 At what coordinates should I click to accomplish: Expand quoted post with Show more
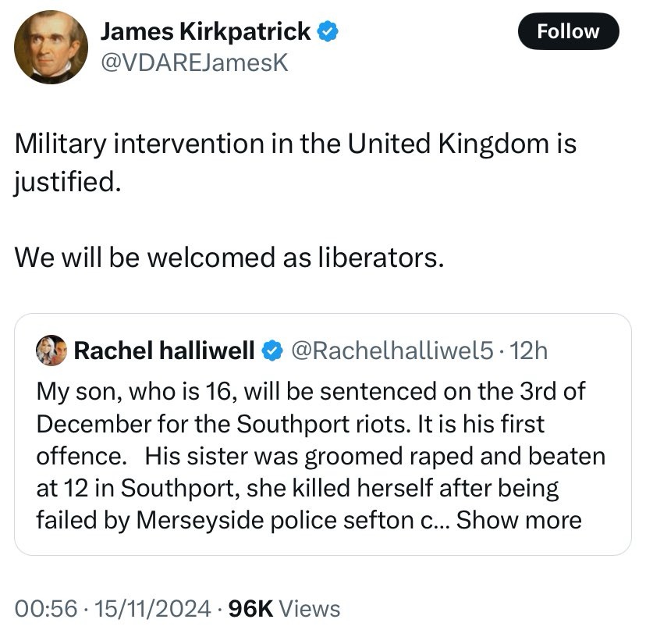point(519,520)
